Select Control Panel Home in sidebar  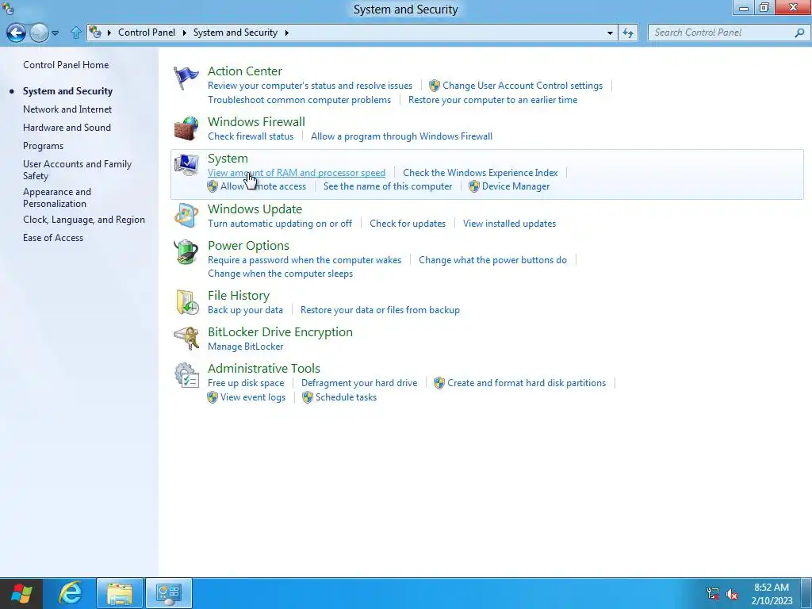[x=66, y=65]
